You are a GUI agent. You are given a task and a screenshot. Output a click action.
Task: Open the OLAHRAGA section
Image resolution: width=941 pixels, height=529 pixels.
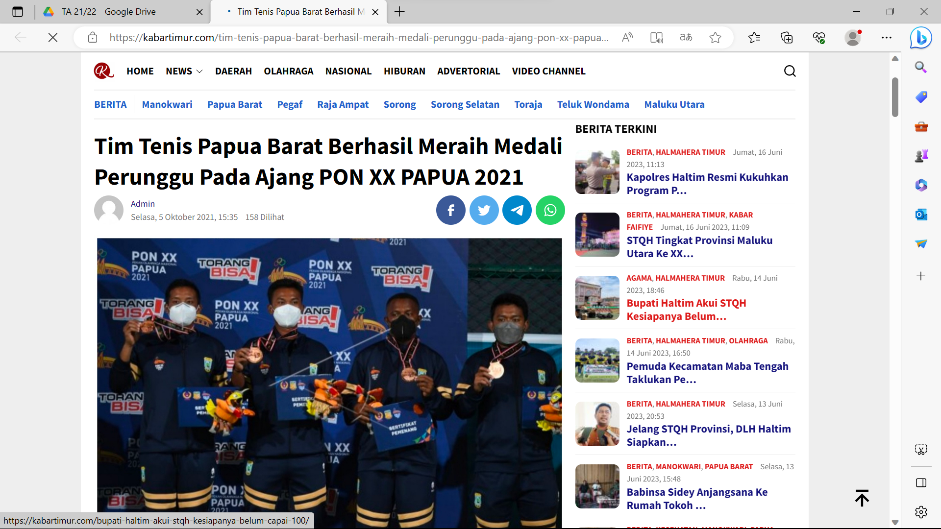289,71
